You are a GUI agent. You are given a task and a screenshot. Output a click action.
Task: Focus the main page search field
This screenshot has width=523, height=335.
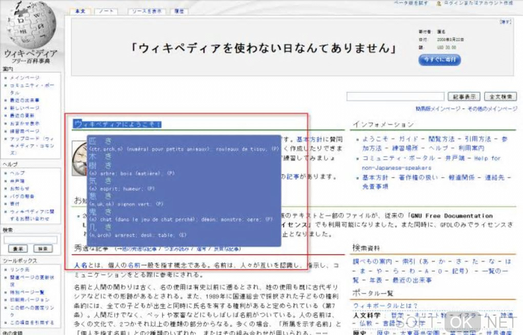[x=395, y=97]
